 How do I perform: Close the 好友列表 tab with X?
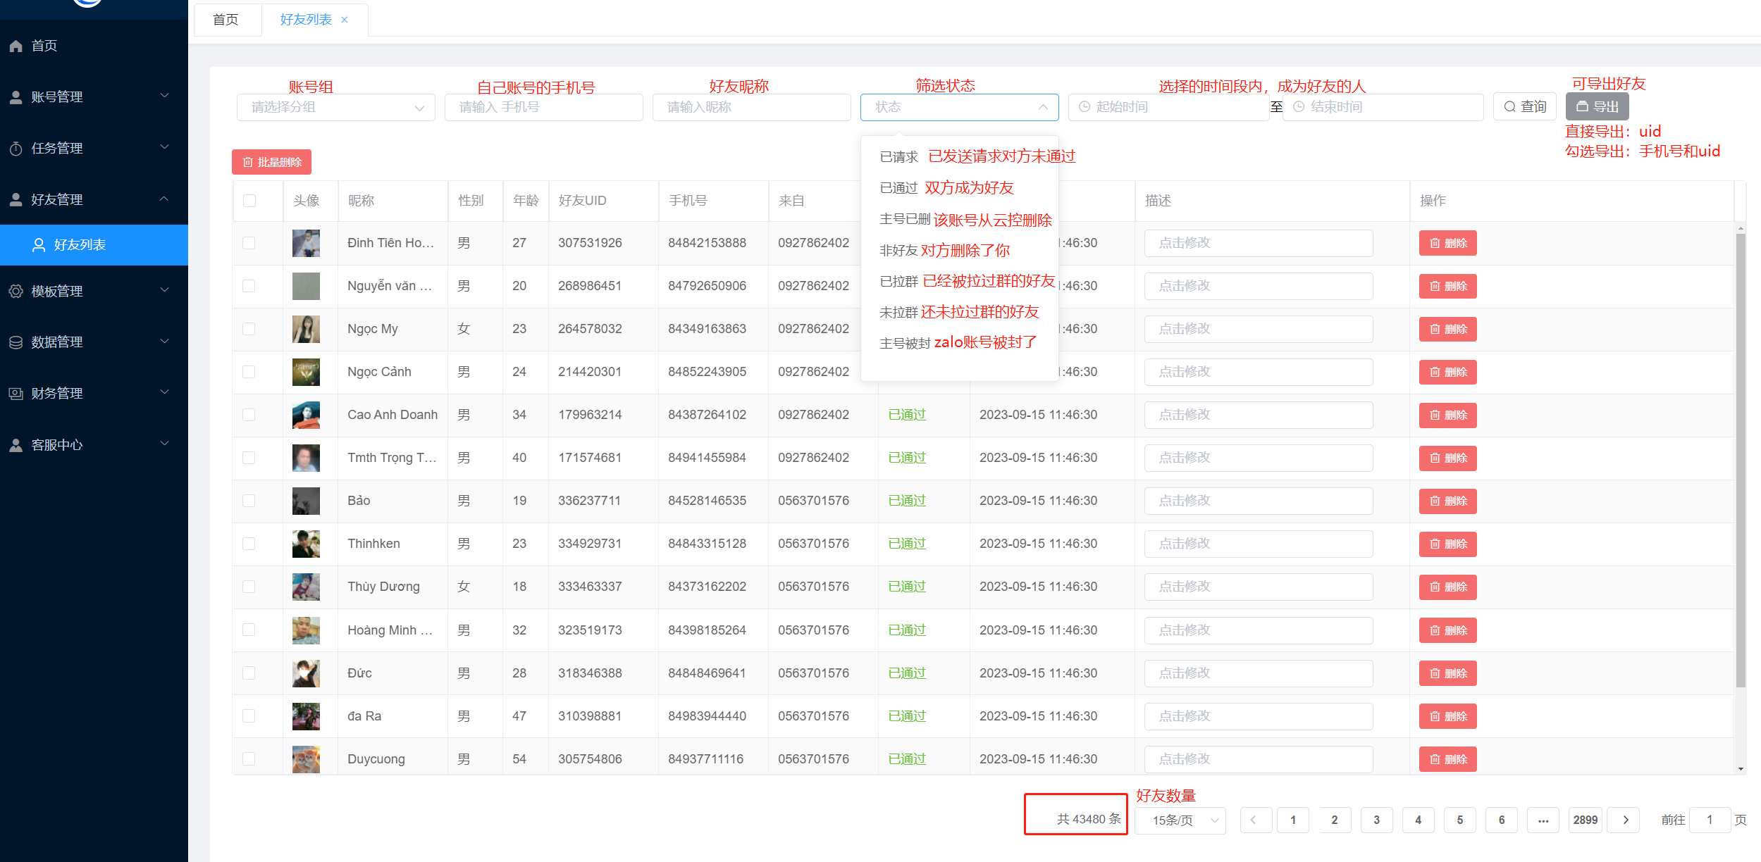pos(345,20)
